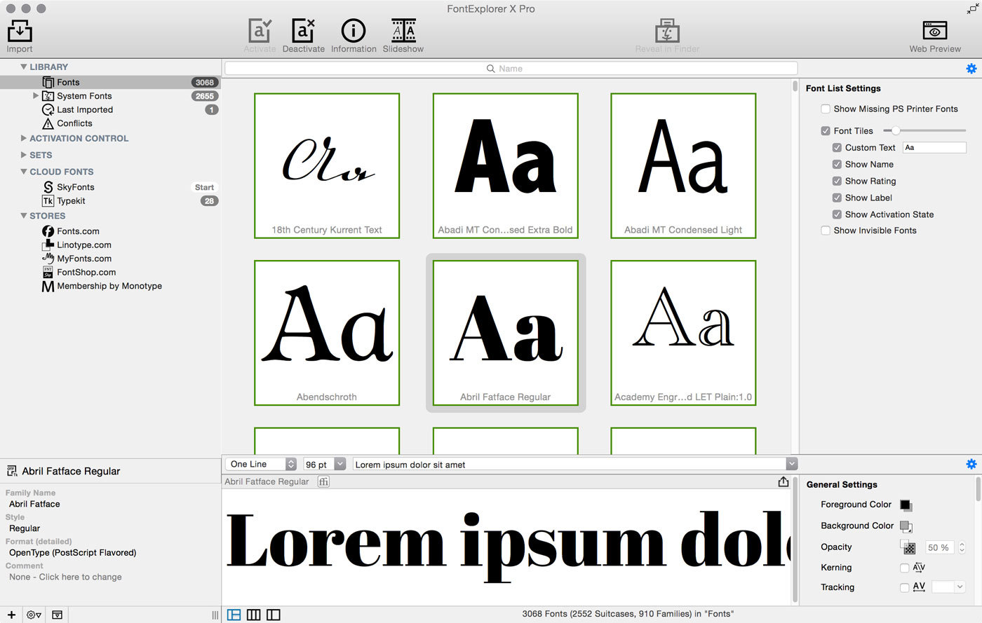
Task: Switch to the three-column layout view icon
Action: pyautogui.click(x=254, y=615)
